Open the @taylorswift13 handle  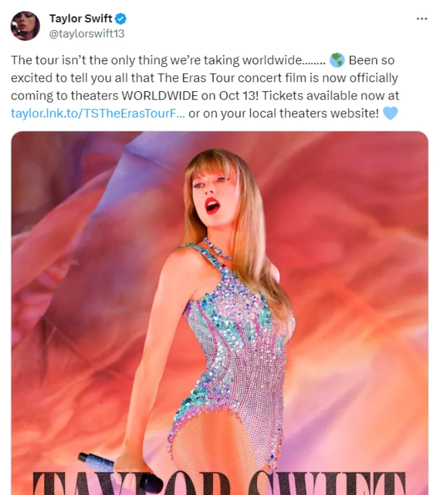coord(87,34)
